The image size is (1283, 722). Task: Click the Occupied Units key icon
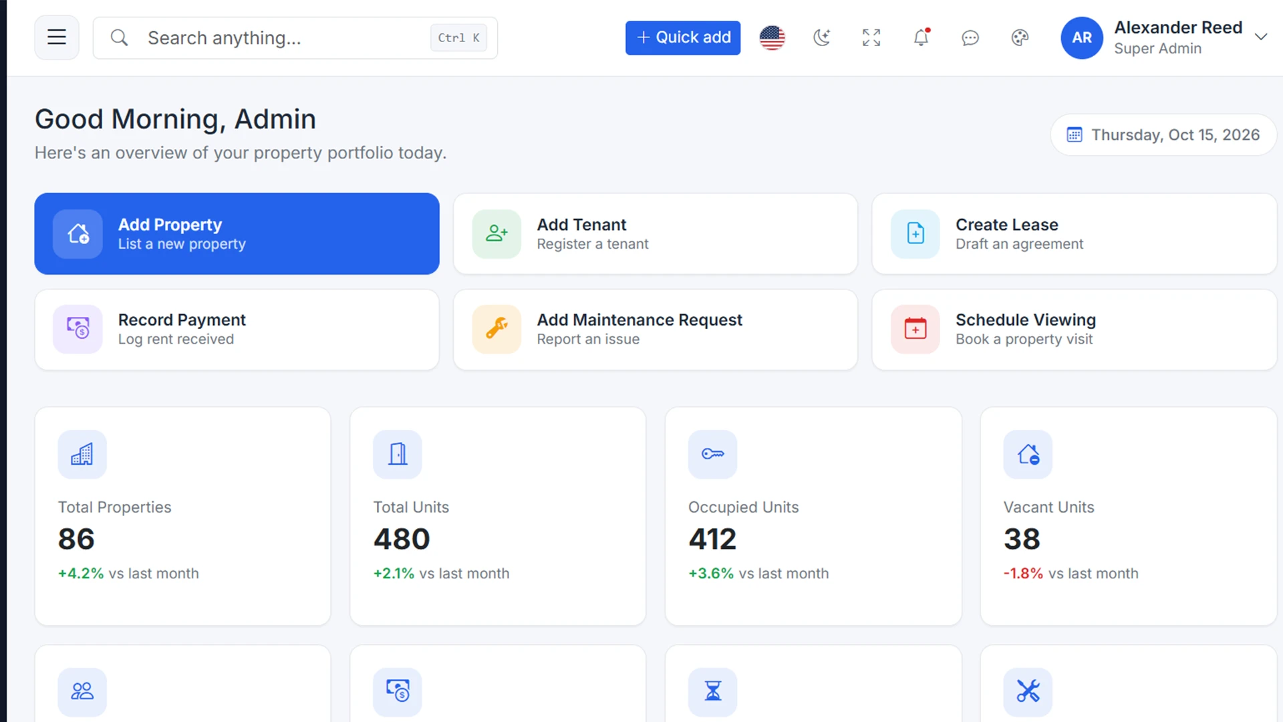(x=712, y=455)
